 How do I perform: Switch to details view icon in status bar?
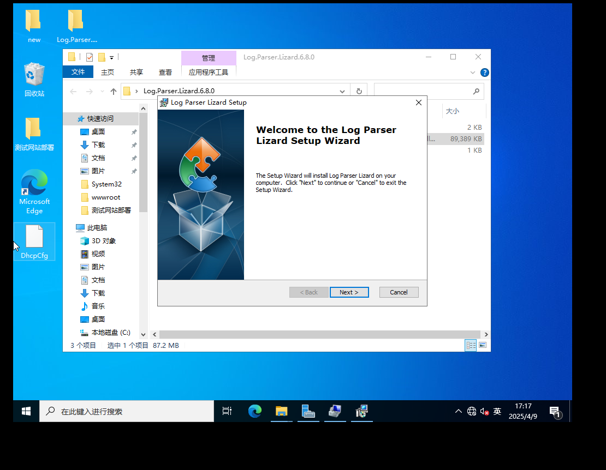pos(471,345)
